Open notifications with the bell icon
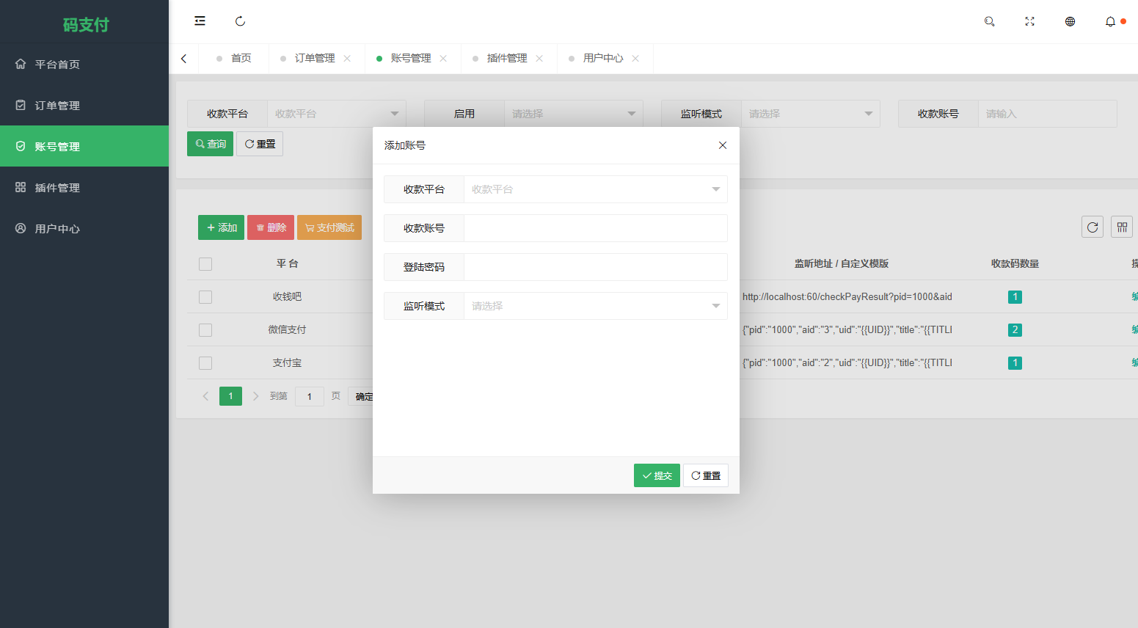 coord(1109,21)
